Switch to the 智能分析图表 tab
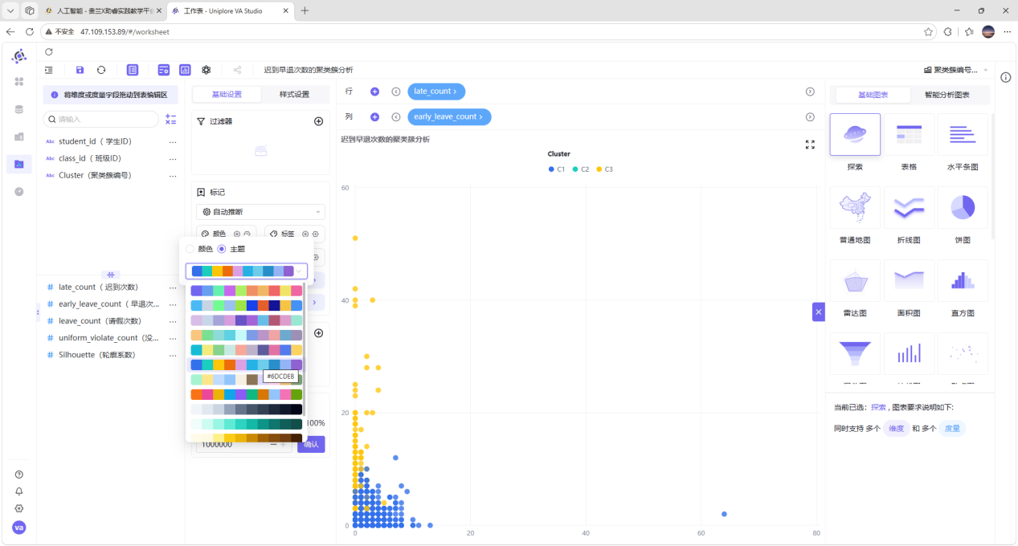This screenshot has width=1018, height=546. [946, 95]
